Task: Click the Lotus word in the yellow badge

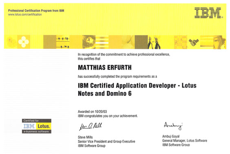Action: pos(44,126)
